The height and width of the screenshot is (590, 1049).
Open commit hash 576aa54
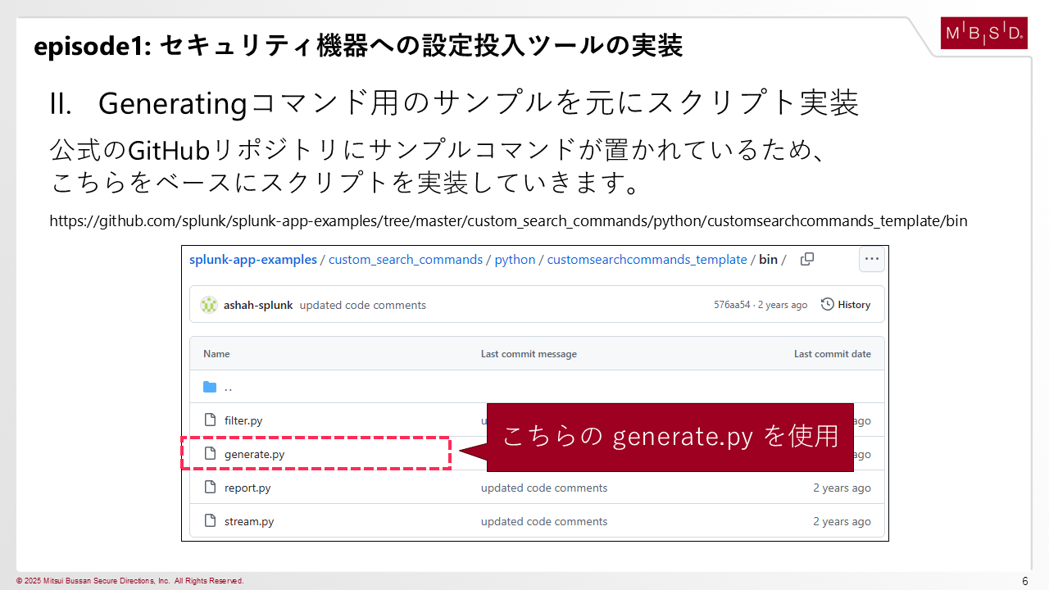731,305
